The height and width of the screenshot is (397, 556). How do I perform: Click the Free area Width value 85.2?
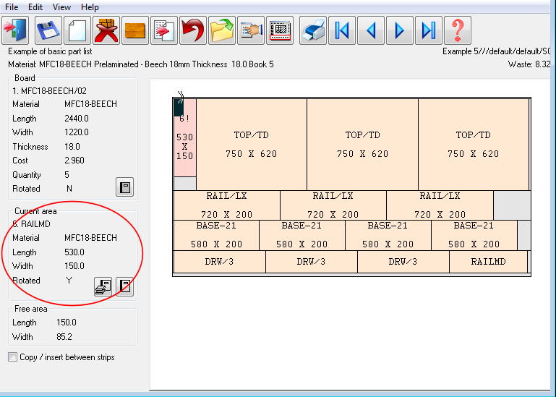pos(64,337)
